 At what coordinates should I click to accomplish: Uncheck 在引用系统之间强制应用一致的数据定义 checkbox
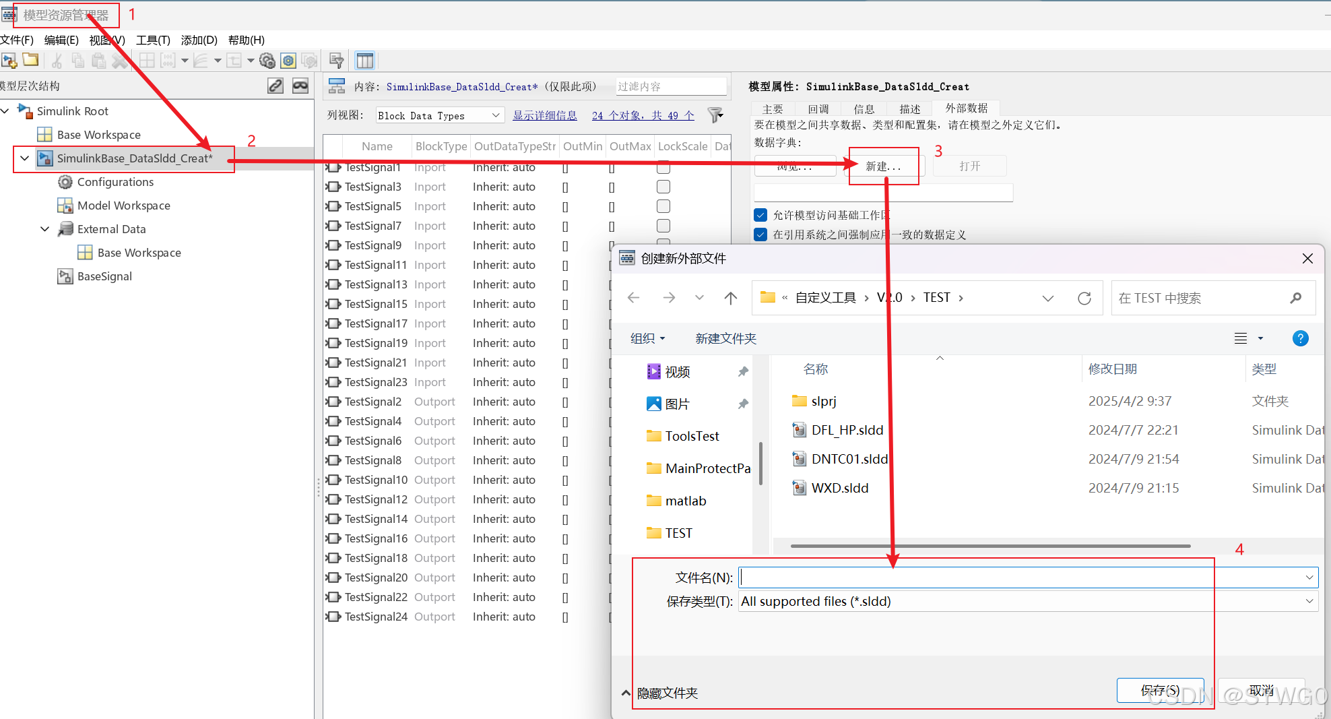(760, 235)
